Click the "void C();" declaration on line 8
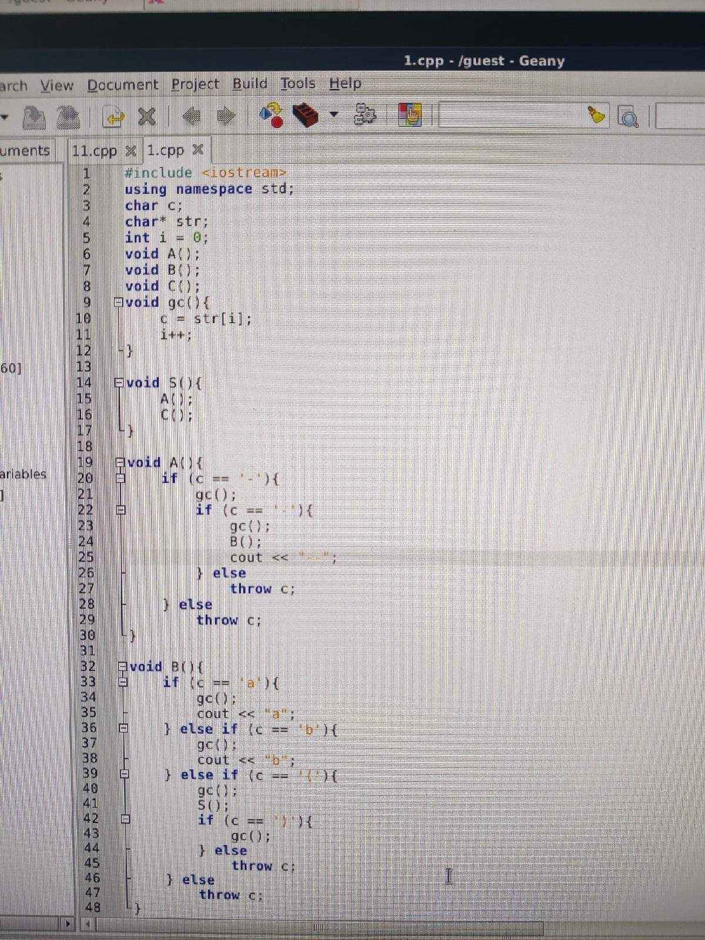705x940 pixels. (x=162, y=286)
